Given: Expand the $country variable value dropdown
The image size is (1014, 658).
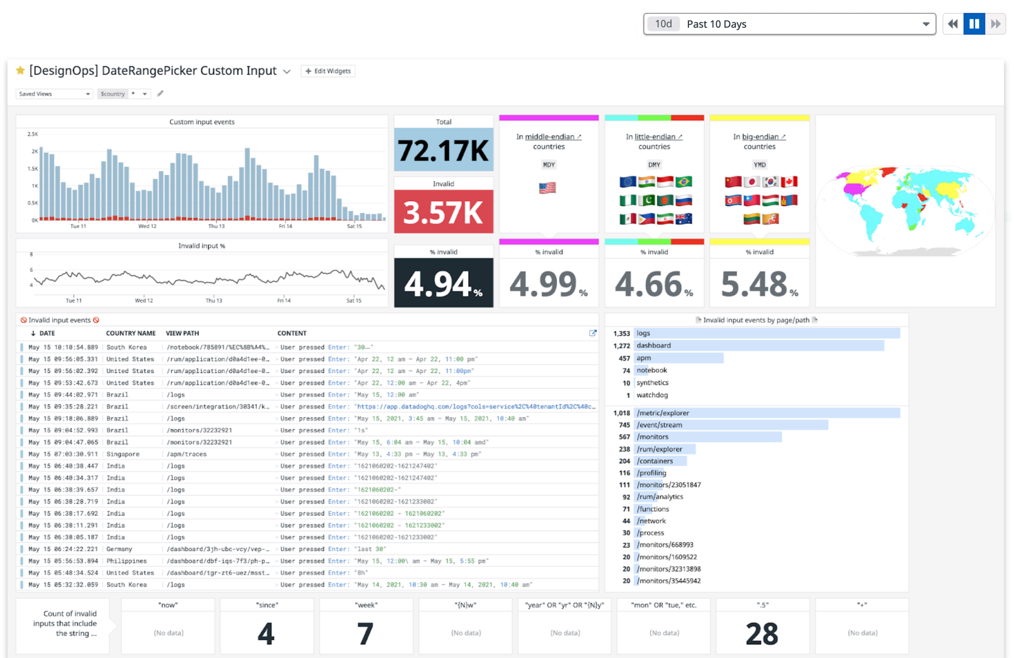Looking at the screenshot, I should pos(145,94).
